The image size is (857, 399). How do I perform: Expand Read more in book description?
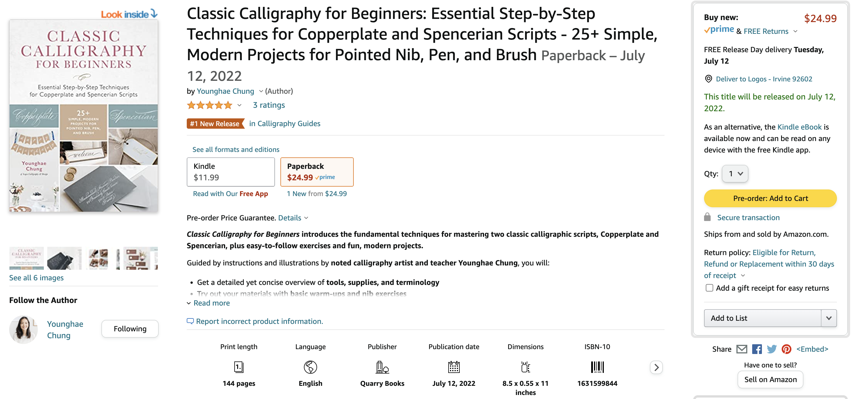click(211, 303)
